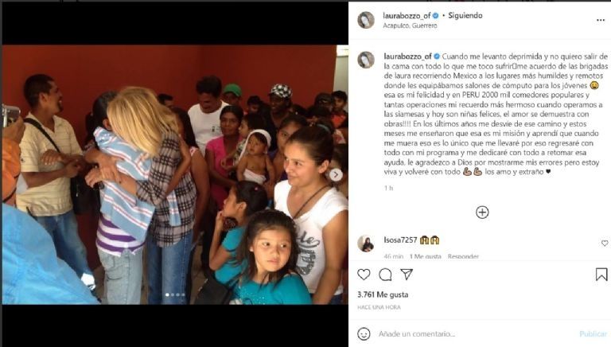This screenshot has height=347, width=611.
Task: Open the Acapulco, Guerrero location link
Action: (x=410, y=25)
